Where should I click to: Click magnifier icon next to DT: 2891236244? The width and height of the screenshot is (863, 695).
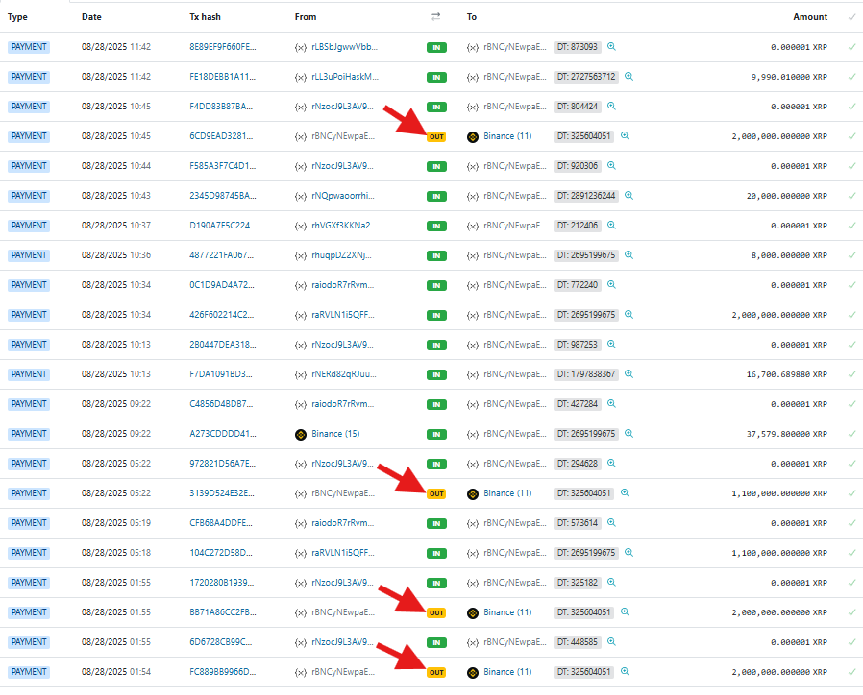629,195
